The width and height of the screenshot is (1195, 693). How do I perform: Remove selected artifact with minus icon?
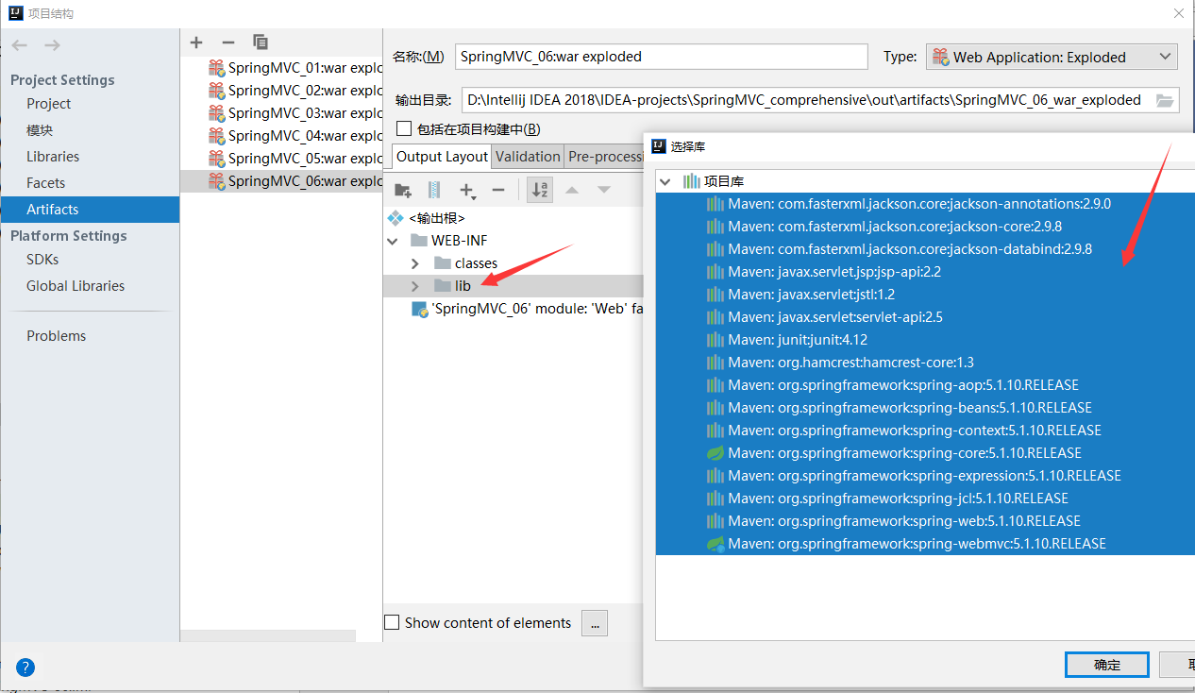[227, 42]
